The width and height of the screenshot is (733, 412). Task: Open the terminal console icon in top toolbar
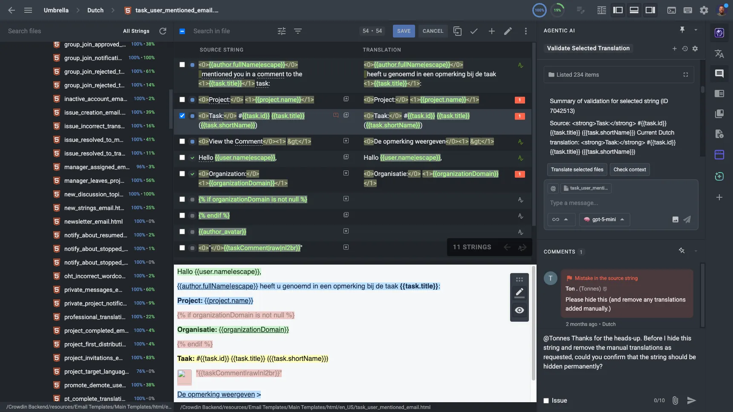[671, 10]
